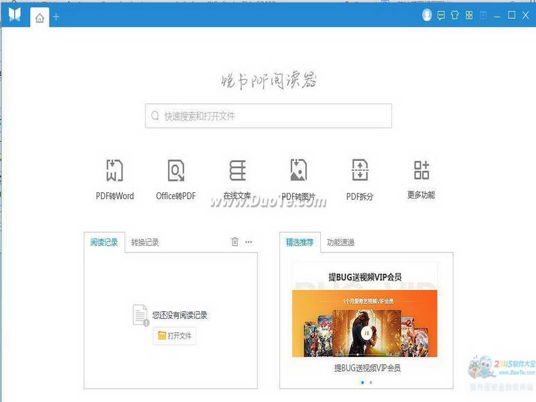Click the home tab icon
The image size is (536, 402).
point(40,17)
